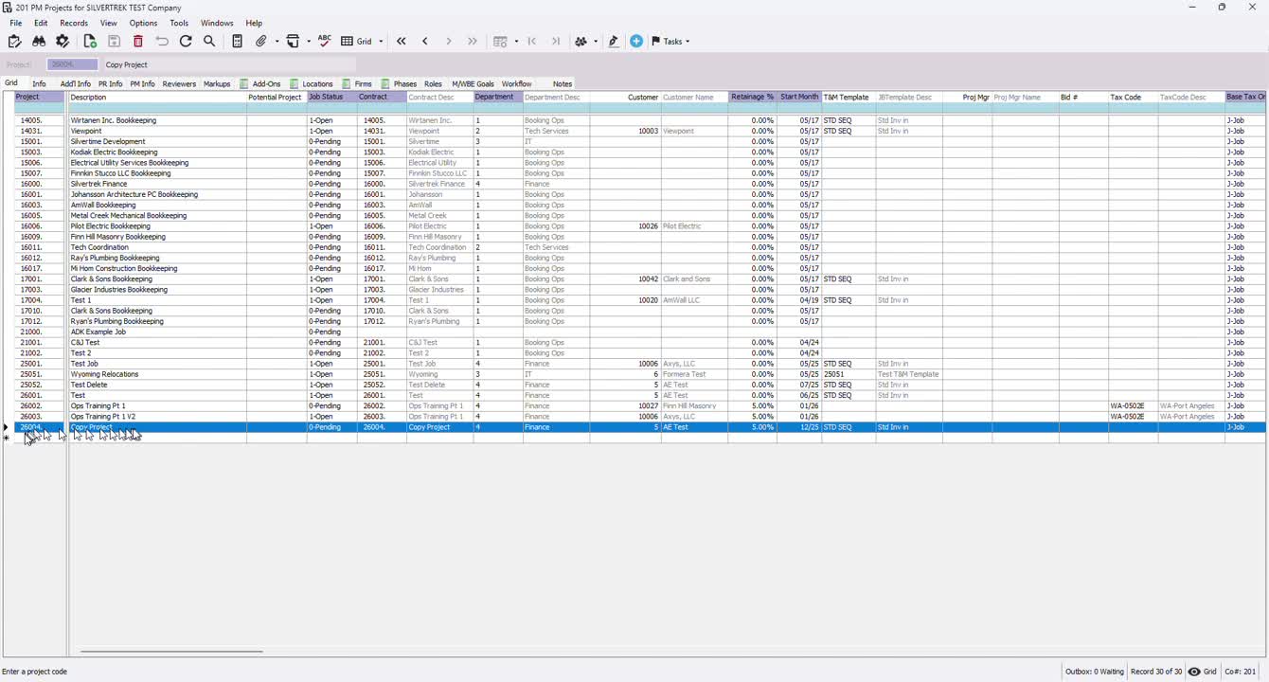Click the blue circular plus icon
This screenshot has width=1269, height=682.
[x=636, y=42]
